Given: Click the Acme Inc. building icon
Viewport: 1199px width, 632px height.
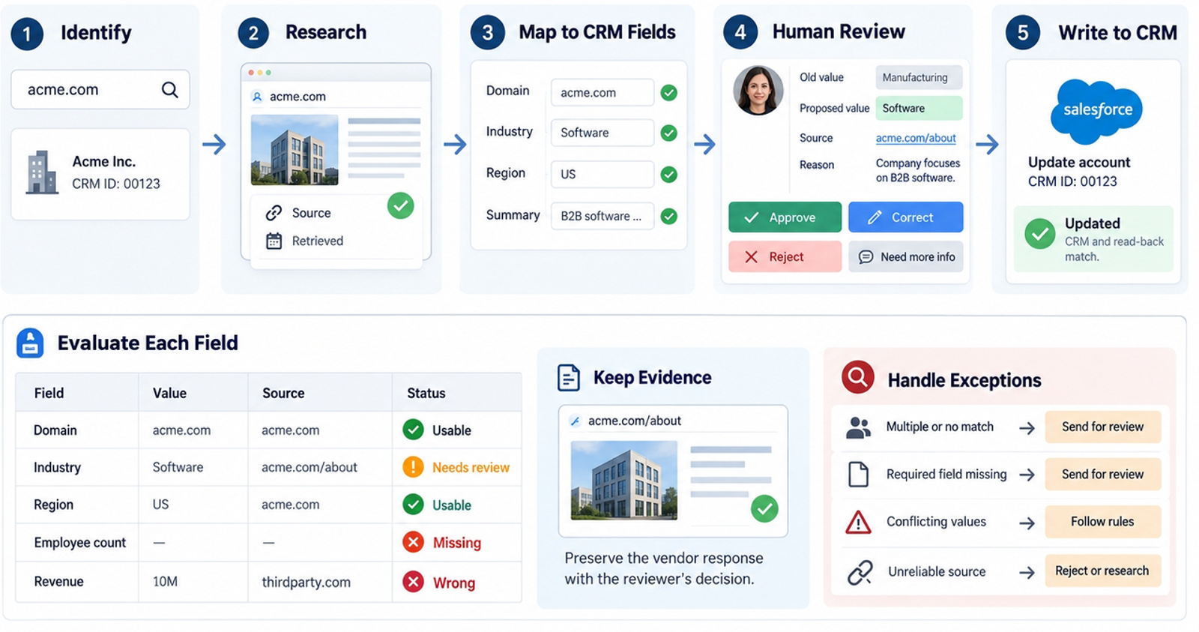Looking at the screenshot, I should [x=42, y=172].
